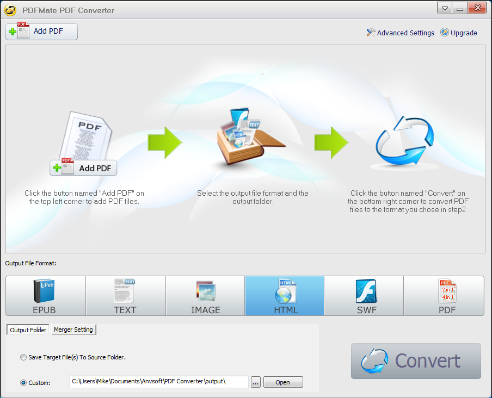Select Save Target Files To Source Folder
This screenshot has height=398, width=492.
(x=23, y=357)
